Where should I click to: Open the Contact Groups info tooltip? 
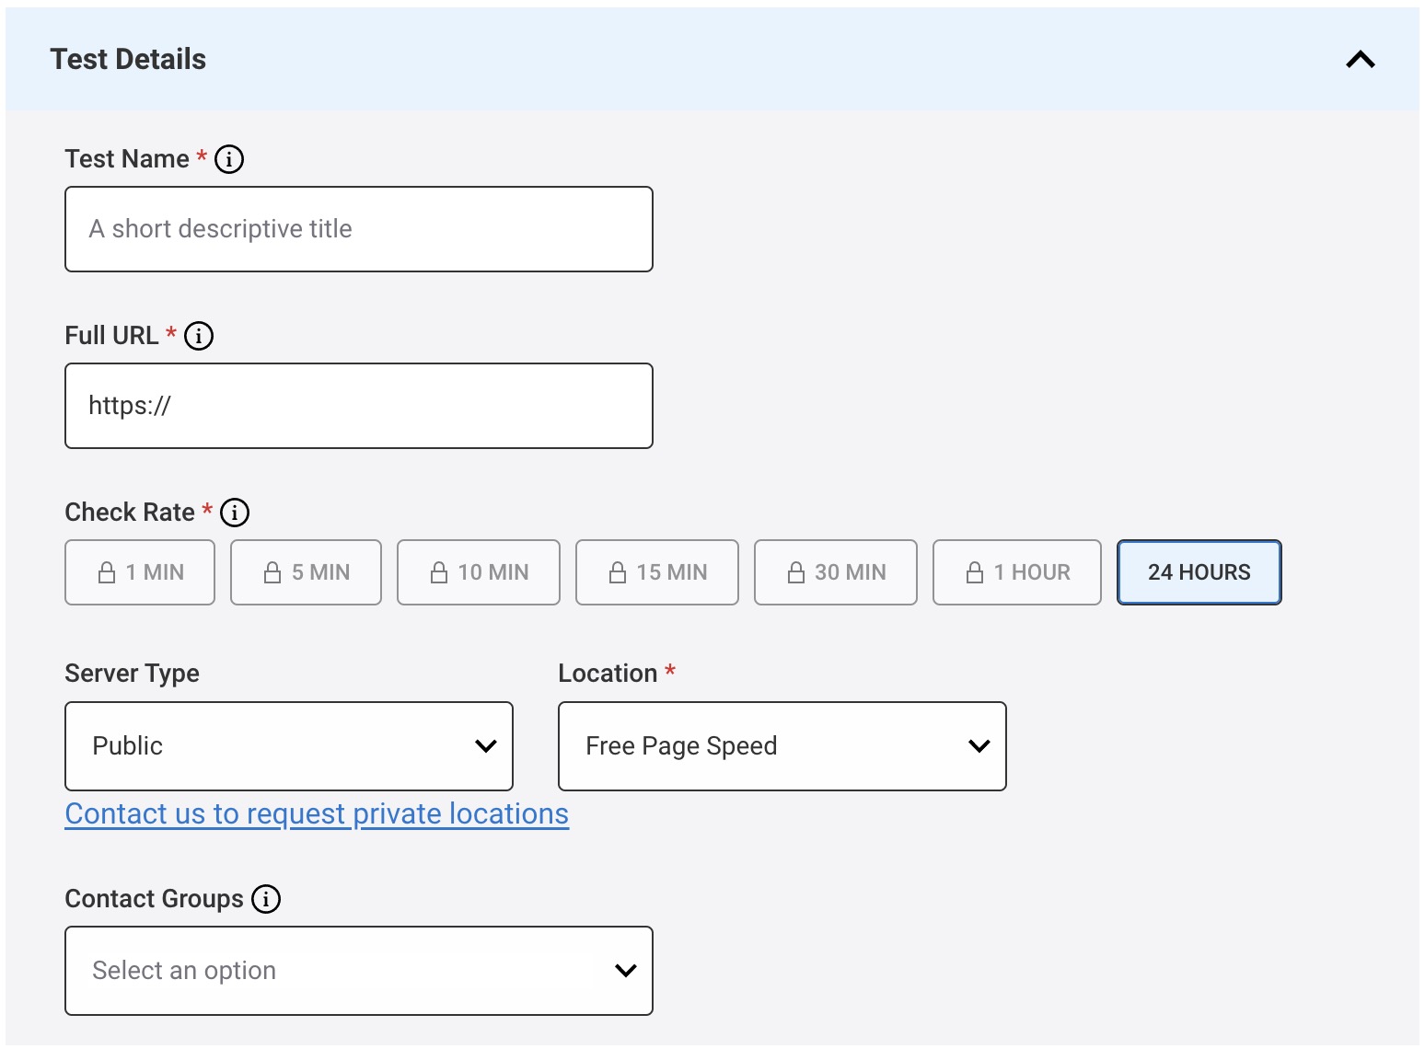pyautogui.click(x=265, y=899)
